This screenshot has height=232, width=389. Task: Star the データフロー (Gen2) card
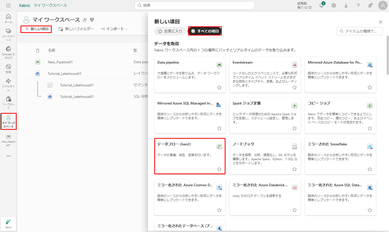[x=219, y=169]
